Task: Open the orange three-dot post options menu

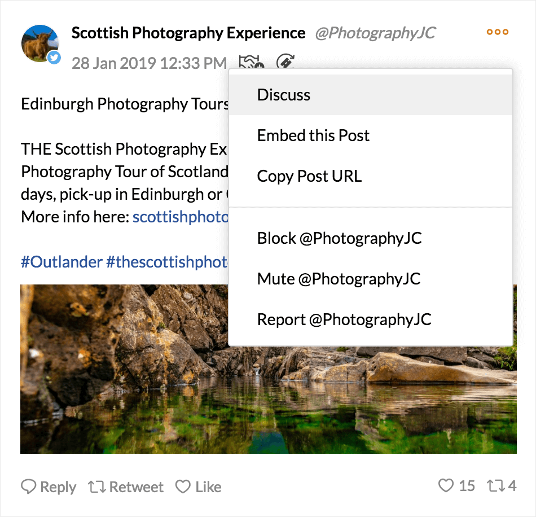Action: pyautogui.click(x=498, y=32)
